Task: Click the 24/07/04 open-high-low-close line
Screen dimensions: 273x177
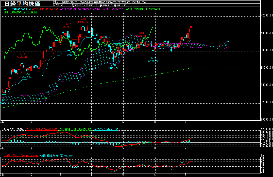Action: [90, 6]
